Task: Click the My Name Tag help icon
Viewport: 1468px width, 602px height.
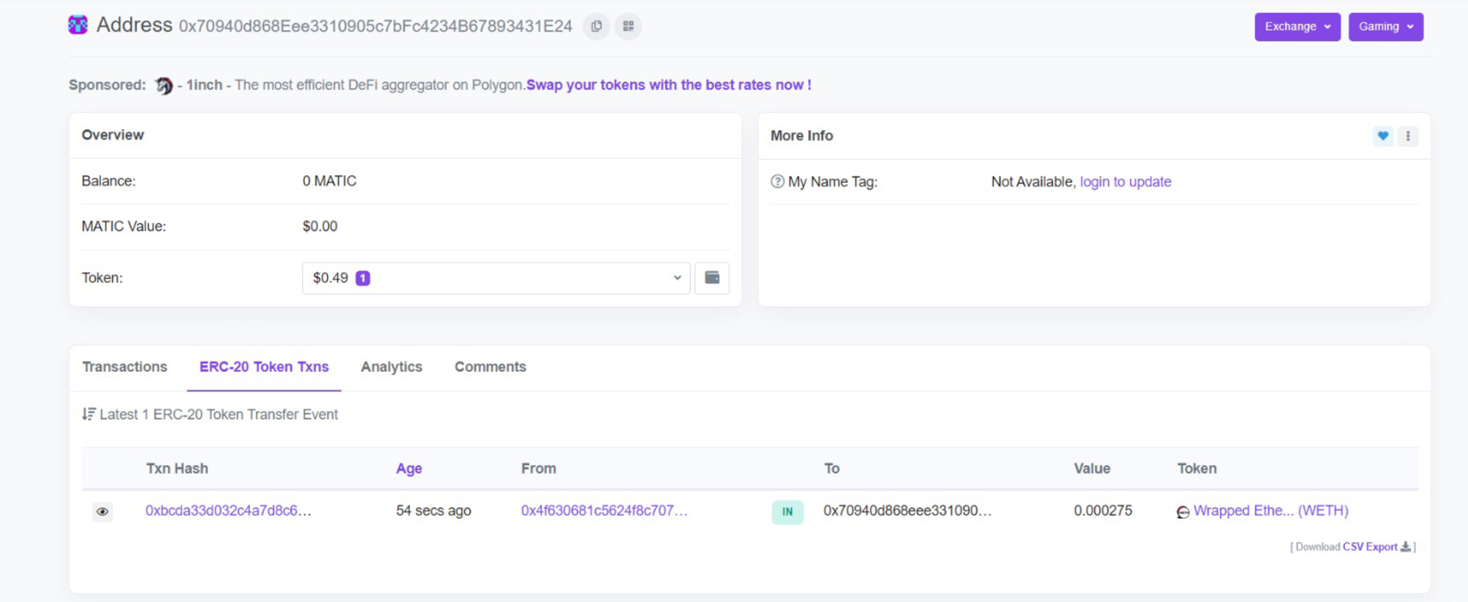Action: (x=778, y=182)
